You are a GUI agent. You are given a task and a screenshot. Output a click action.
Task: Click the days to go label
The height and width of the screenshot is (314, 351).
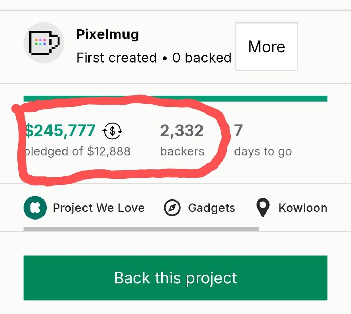click(x=263, y=152)
